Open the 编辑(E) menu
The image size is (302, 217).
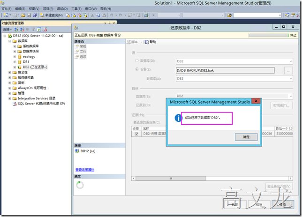tap(20, 8)
